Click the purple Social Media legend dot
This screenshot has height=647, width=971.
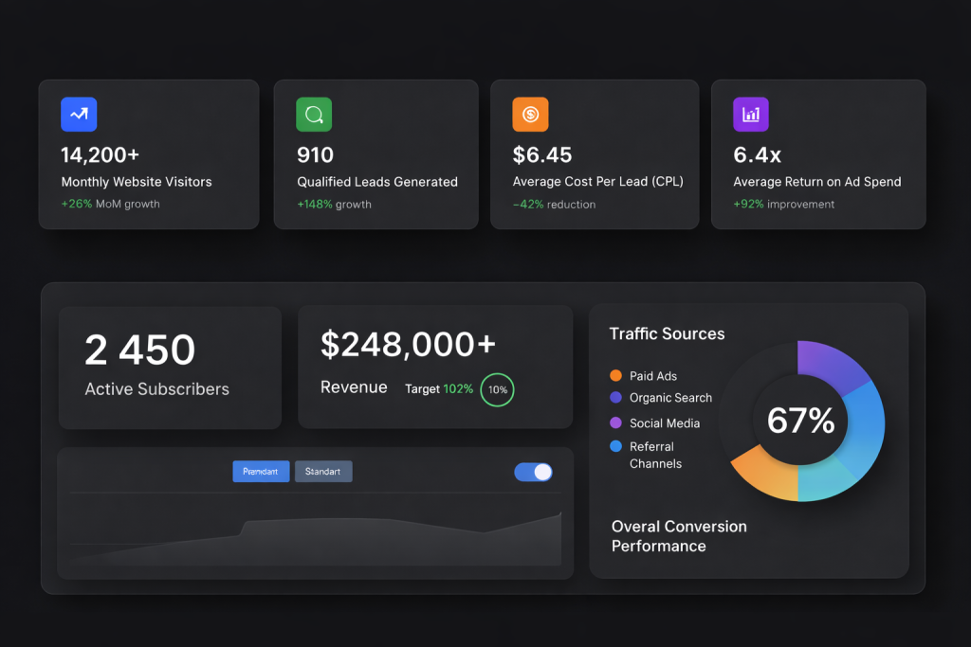click(x=616, y=423)
